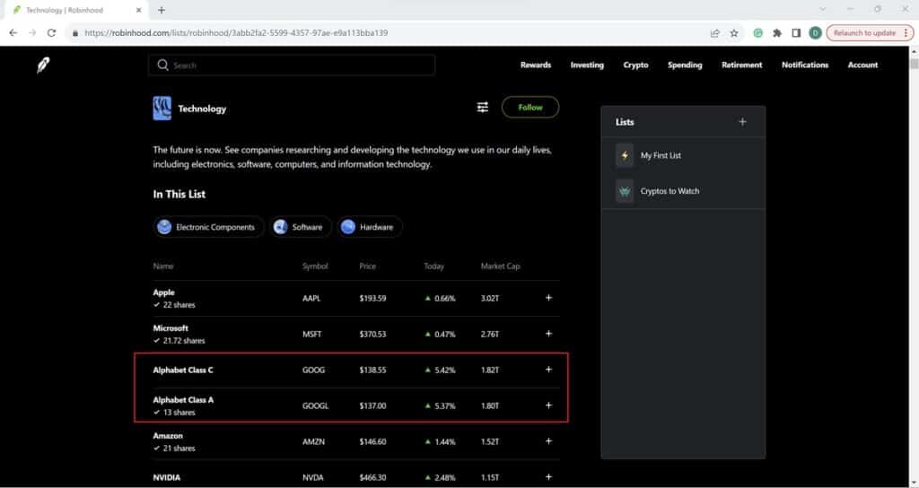Viewport: 919px width, 488px height.
Task: Filter by Electronic Components chip
Action: 208,227
